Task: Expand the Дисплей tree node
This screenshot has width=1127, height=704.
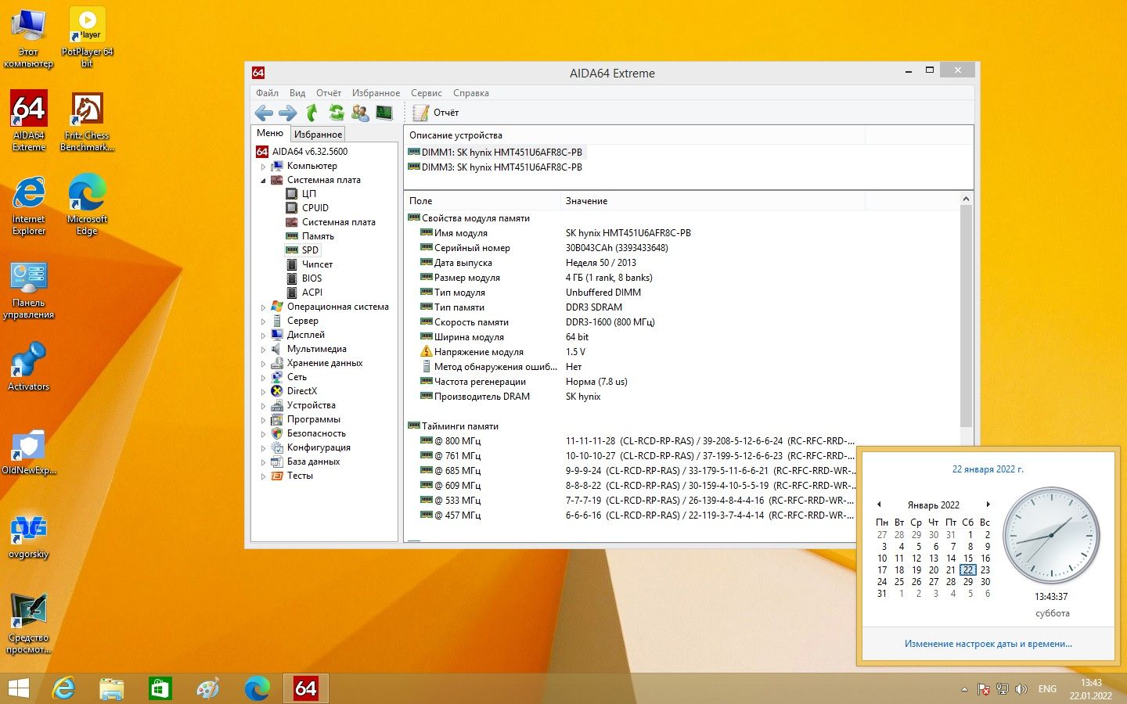Action: click(x=263, y=336)
